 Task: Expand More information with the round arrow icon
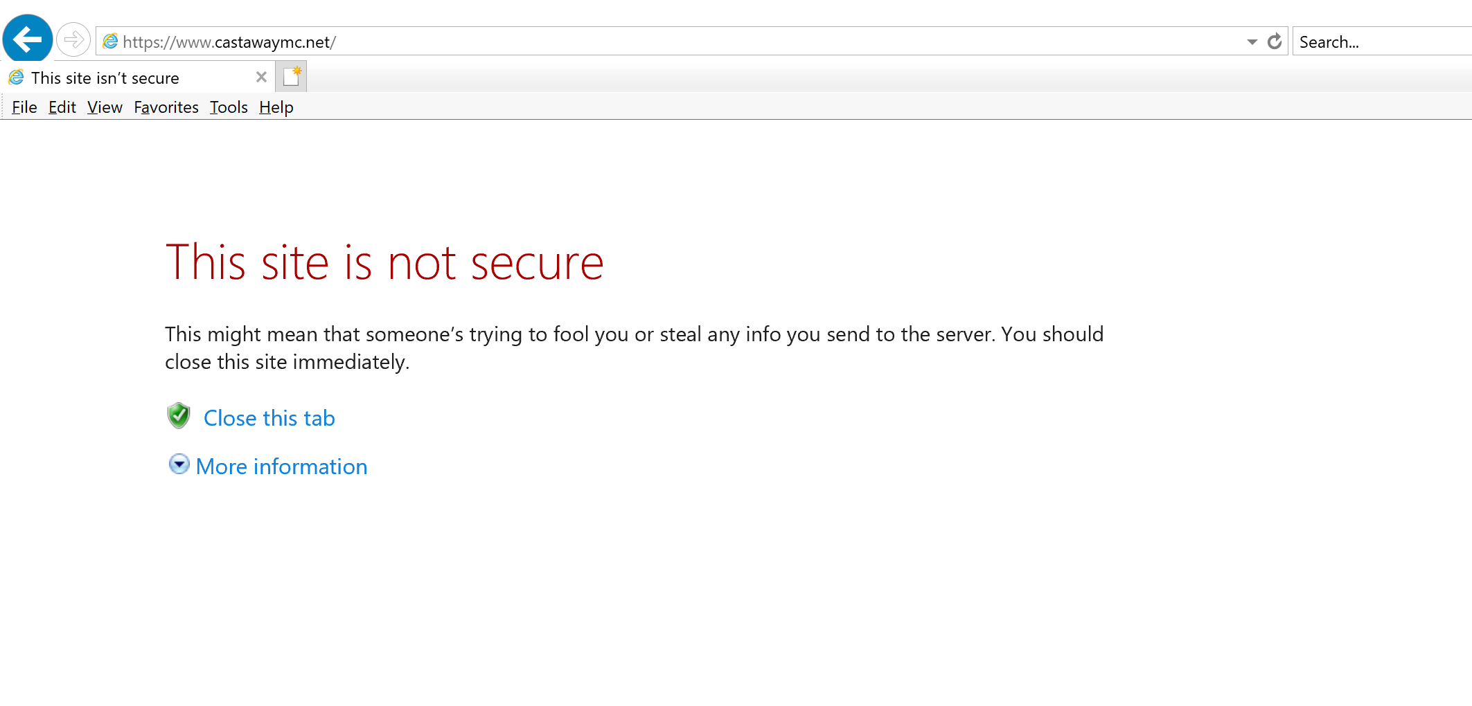(179, 464)
